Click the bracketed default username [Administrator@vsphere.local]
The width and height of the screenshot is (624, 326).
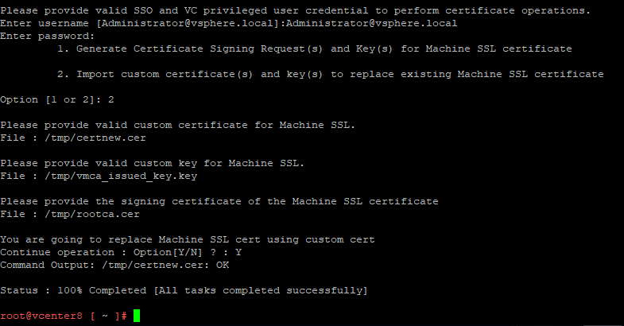point(192,23)
